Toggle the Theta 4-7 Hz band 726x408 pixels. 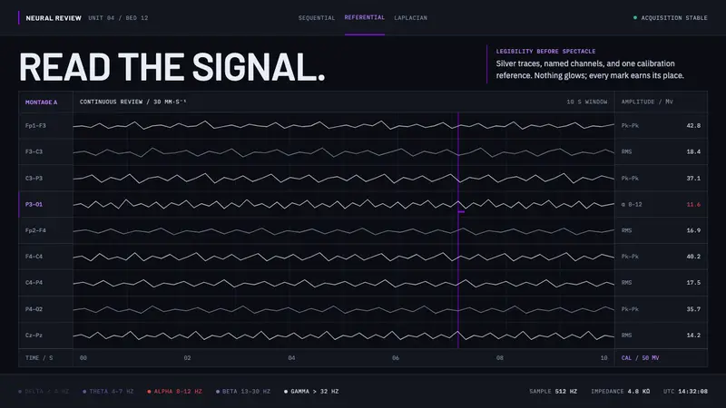(x=108, y=392)
